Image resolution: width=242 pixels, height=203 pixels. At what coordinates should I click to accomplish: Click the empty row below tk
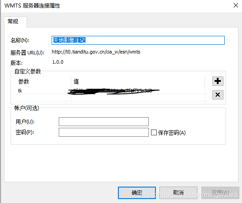[x=112, y=98]
